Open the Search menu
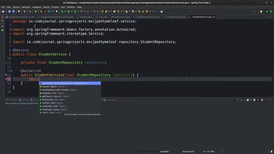Screen dimensions: 274x154 coord(46,7)
